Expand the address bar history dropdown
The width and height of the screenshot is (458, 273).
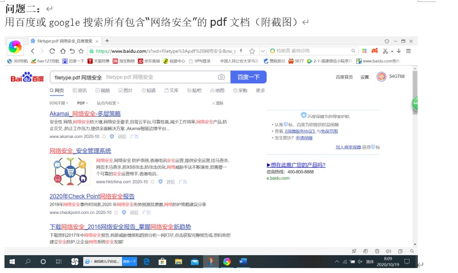(x=263, y=51)
